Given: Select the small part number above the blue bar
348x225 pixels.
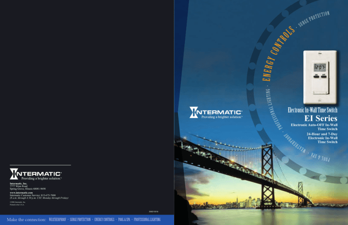Looking at the screenshot, I should tap(154, 212).
